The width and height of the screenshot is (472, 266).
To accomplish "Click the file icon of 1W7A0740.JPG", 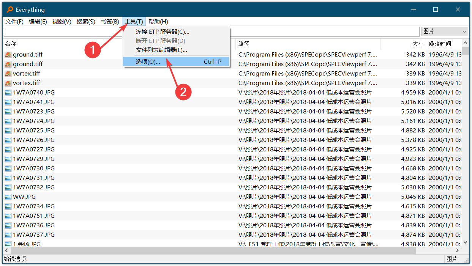I will coord(8,92).
